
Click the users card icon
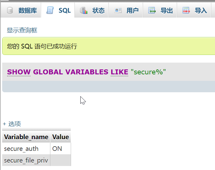pos(118,10)
